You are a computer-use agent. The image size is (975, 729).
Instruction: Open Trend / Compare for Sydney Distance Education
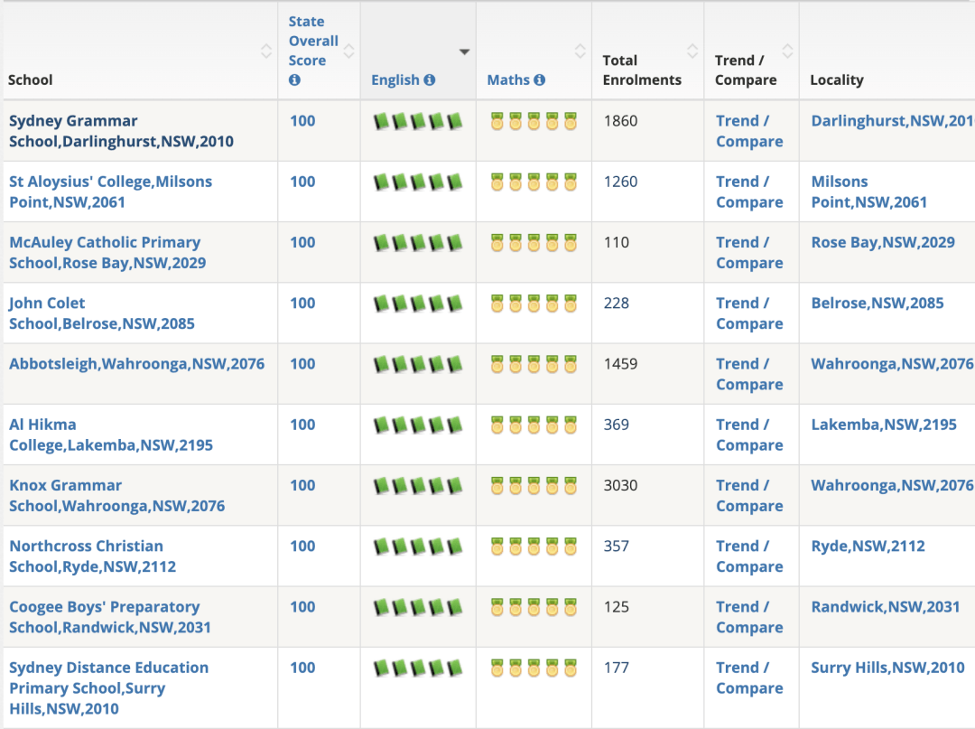coord(749,678)
